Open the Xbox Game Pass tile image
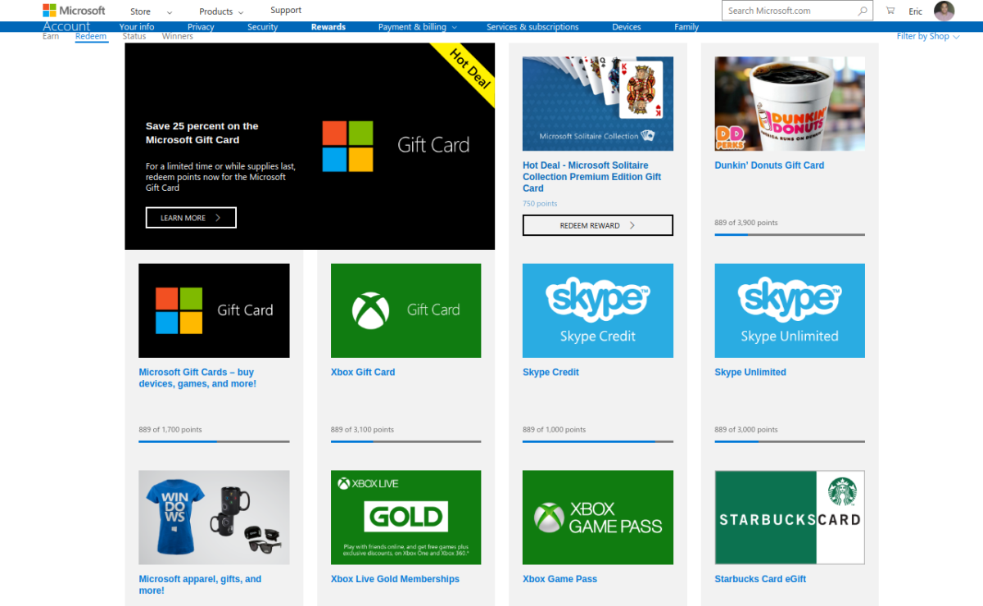 (x=597, y=517)
